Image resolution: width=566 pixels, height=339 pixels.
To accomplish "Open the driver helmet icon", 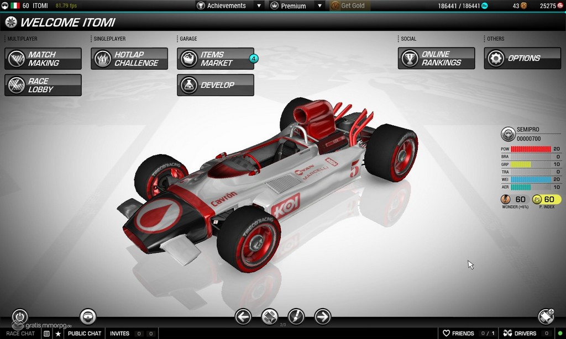I will [88, 316].
